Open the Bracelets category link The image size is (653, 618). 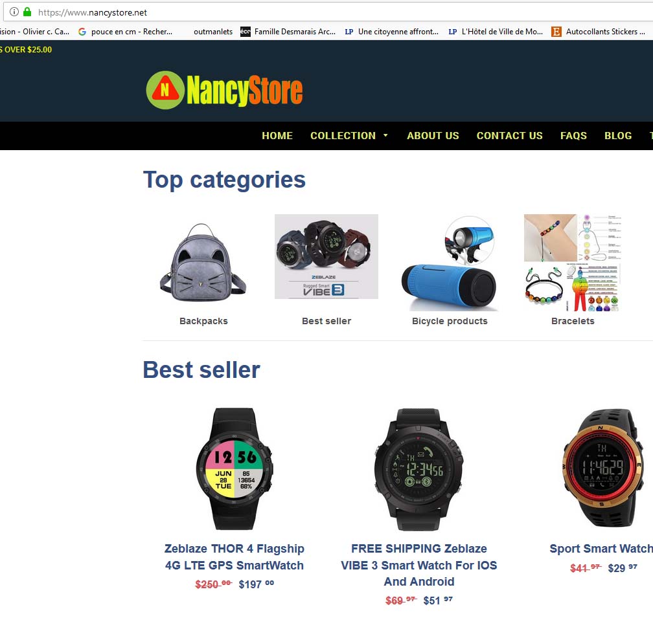[x=573, y=321]
